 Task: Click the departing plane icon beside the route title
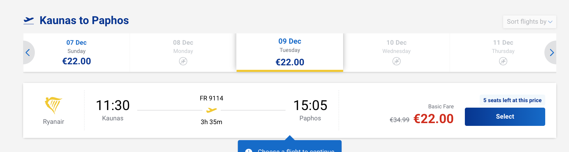(x=29, y=21)
